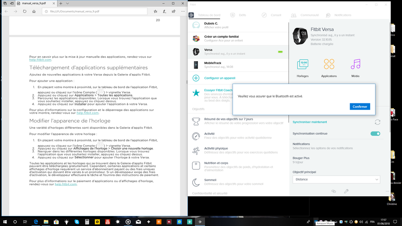Refresh the PDF page in Edge
The height and width of the screenshot is (226, 402).
coord(25,11)
